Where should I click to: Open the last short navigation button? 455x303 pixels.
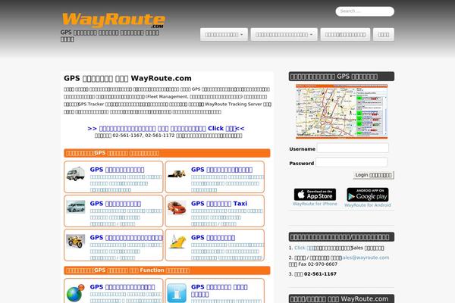pos(384,35)
